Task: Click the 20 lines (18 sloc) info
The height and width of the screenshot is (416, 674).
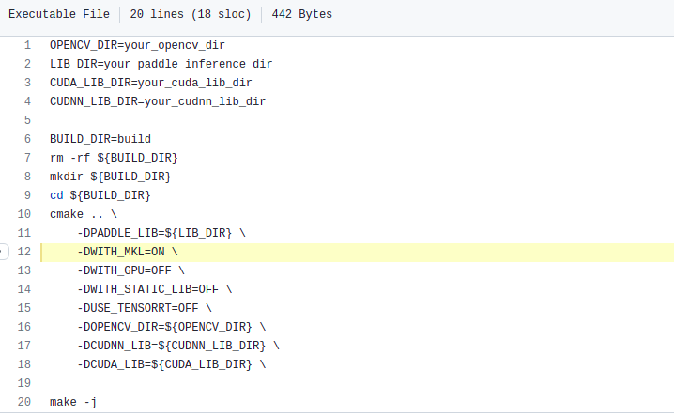Action: tap(191, 14)
